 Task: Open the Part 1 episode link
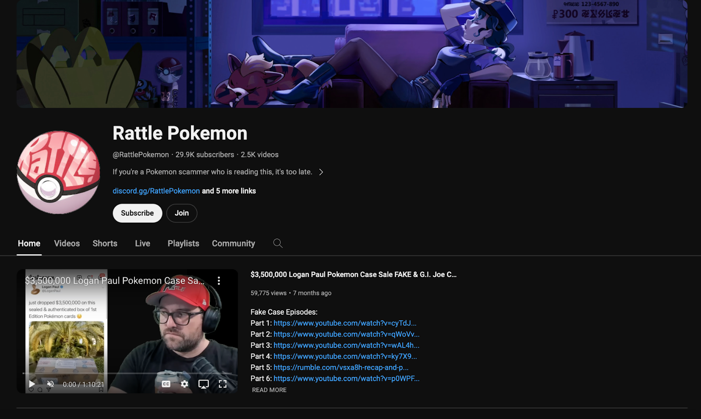[345, 323]
